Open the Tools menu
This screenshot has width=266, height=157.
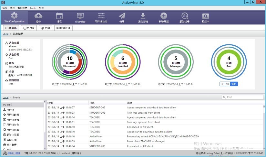click(33, 8)
